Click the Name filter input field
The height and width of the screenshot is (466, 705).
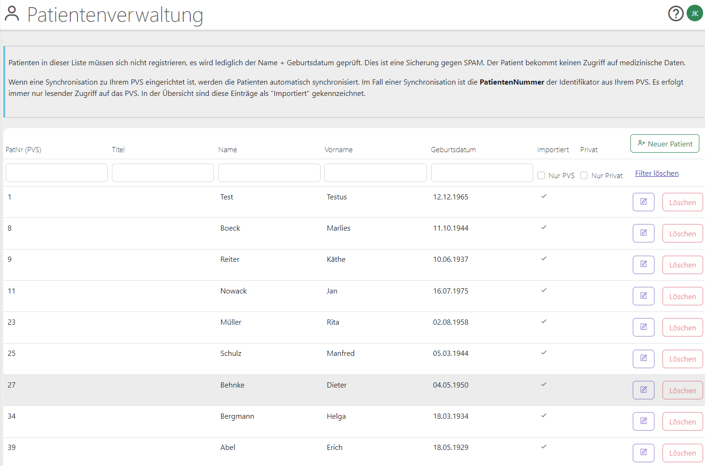pos(269,173)
